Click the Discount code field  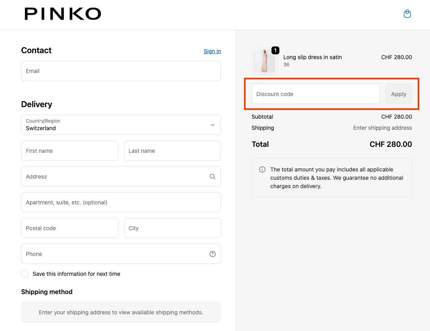tap(315, 94)
